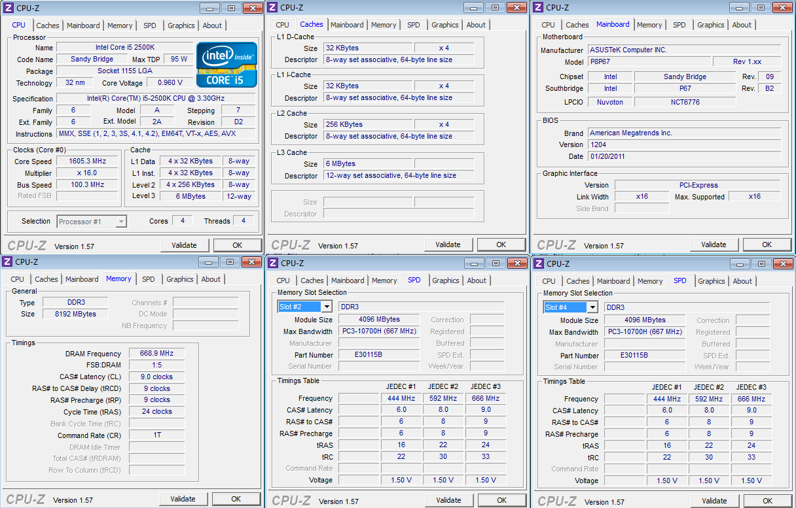796x508 pixels.
Task: Click the Package field 'Socket 1155 LGA'
Action: click(124, 71)
